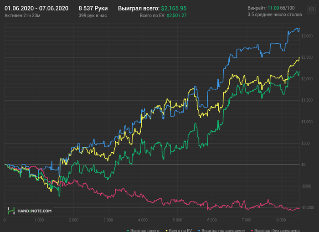Click the 'бб/100' winrate unit text
This screenshot has width=319, height=232.
click(287, 8)
